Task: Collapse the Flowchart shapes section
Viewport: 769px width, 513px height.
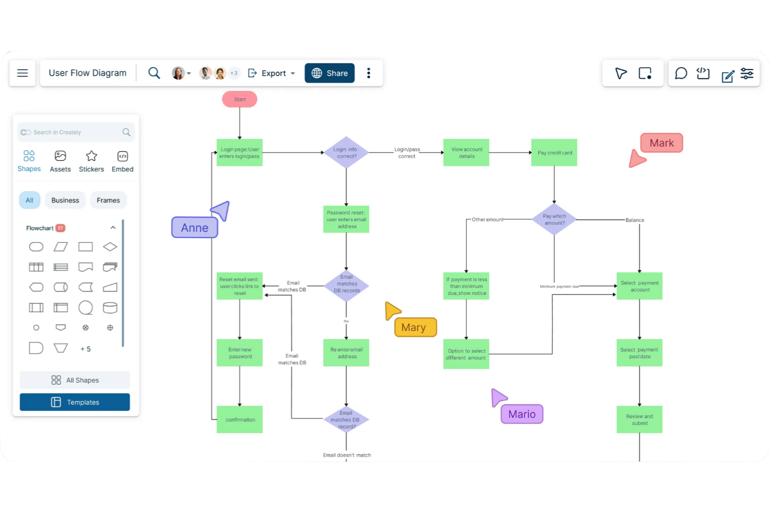Action: 113,228
